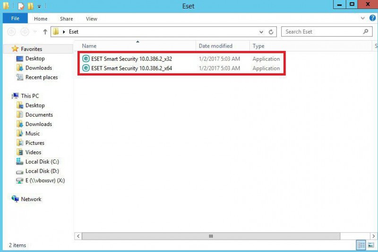
Task: Switch to Details view icon
Action: point(361,245)
